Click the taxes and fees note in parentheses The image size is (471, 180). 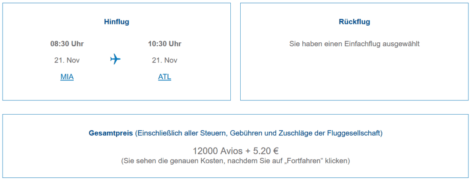[259, 133]
